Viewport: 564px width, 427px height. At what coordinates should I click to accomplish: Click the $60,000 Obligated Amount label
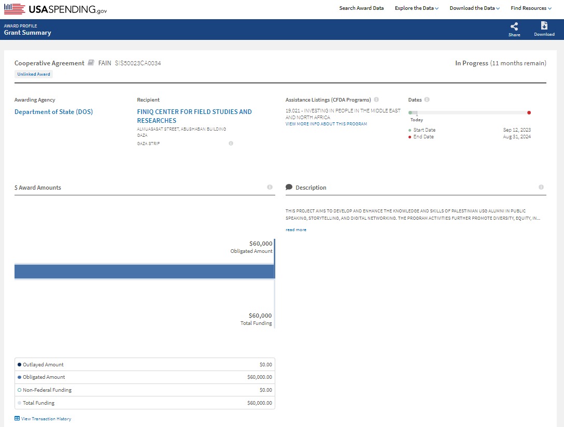[x=251, y=247]
